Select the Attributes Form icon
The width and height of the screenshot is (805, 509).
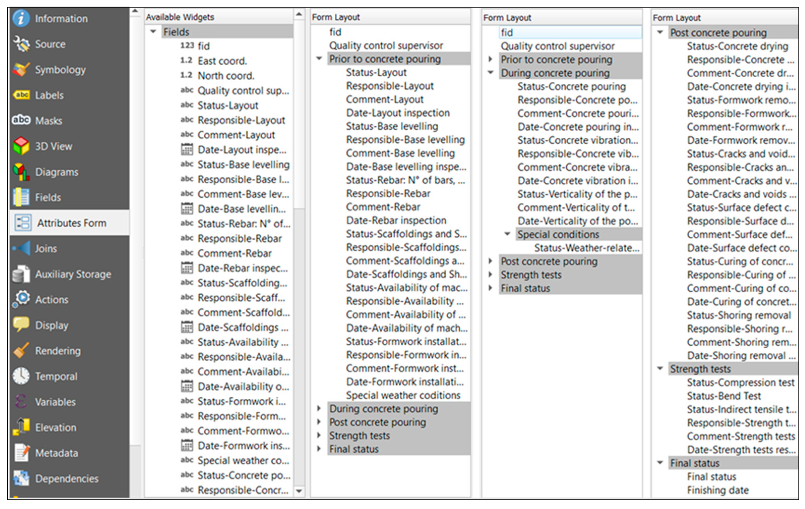click(23, 223)
